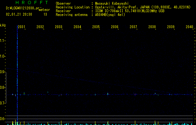This screenshot has width=196, height=125.
Task: Click the 'Receiving Location' label
Action: point(73,7)
